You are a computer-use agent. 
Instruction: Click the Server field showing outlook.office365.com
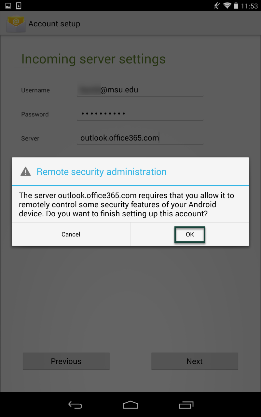[140, 138]
